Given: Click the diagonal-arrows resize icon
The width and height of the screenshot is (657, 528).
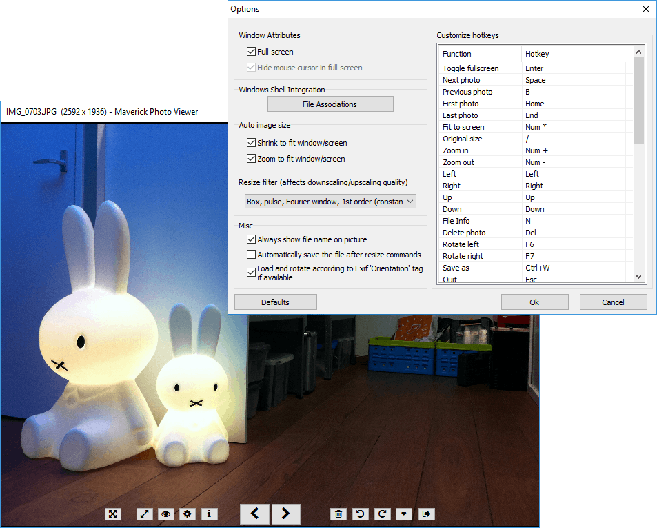Looking at the screenshot, I should coord(145,514).
